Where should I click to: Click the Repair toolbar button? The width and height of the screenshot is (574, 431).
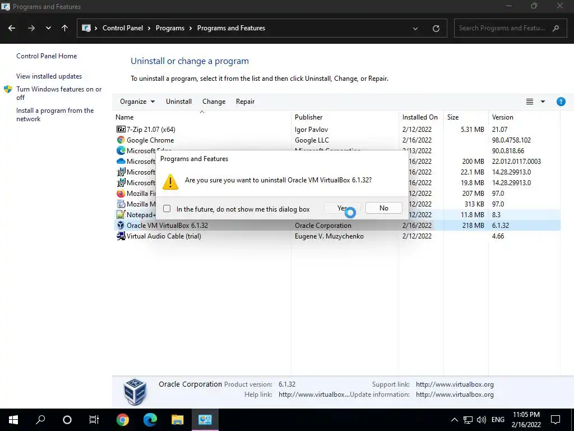click(246, 102)
